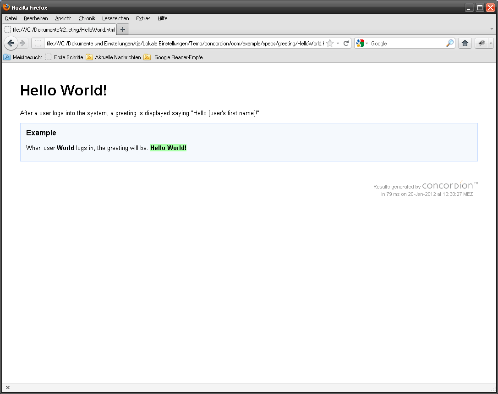Open the URL history dropdown arrow
Screen dimensions: 498x394
click(x=338, y=43)
